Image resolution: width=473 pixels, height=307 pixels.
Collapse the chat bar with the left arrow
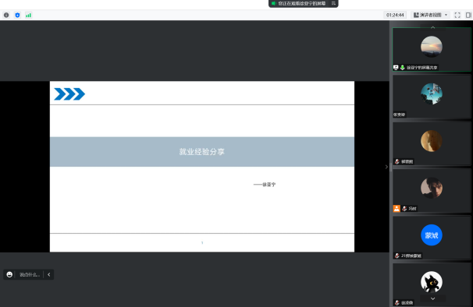pyautogui.click(x=49, y=274)
